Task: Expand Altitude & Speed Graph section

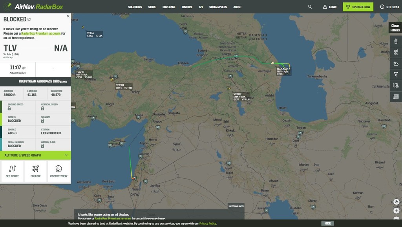Action: tap(35, 155)
